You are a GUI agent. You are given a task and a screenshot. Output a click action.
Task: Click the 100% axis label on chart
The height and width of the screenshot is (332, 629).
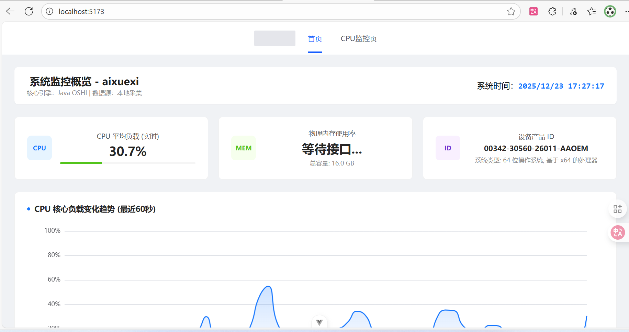[52, 231]
